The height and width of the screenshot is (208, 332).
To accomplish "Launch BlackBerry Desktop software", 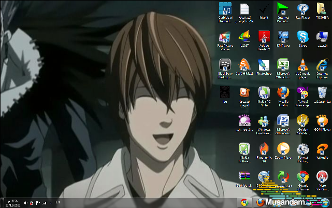I will (225, 68).
